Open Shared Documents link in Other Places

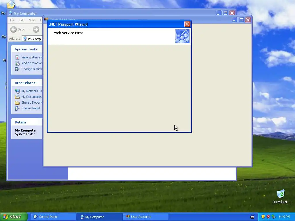point(32,102)
